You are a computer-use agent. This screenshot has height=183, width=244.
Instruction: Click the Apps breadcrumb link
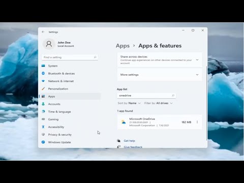point(123,46)
